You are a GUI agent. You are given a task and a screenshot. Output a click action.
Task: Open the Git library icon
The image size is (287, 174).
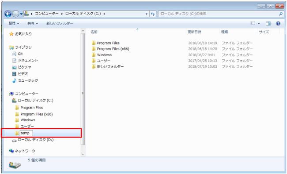[14, 54]
